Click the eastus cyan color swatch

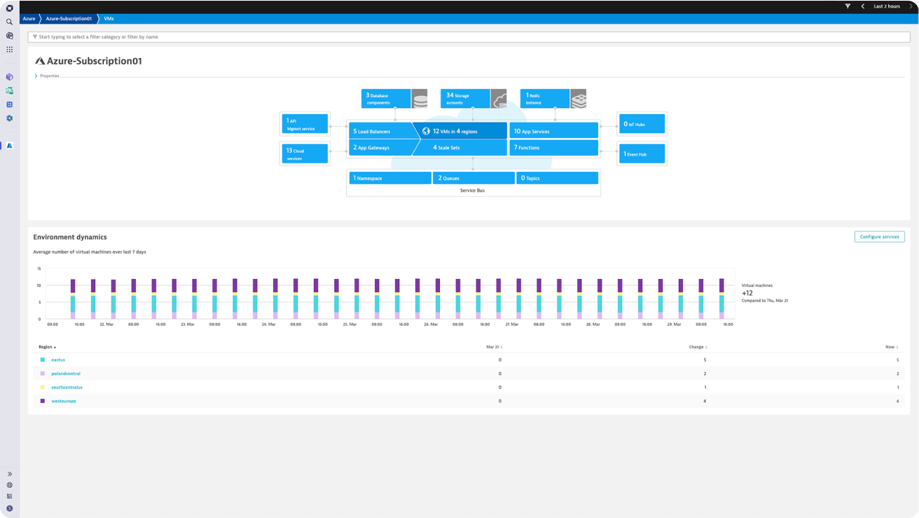[43, 360]
